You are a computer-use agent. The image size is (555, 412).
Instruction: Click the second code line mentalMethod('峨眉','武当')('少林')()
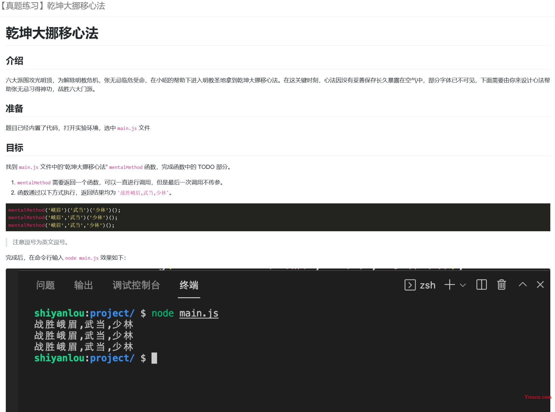click(63, 218)
